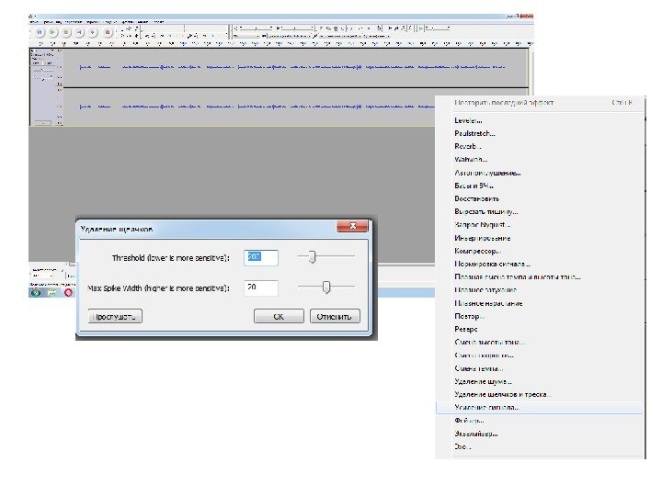Cancel the dialog with Отменить
The width and height of the screenshot is (662, 496).
335,316
